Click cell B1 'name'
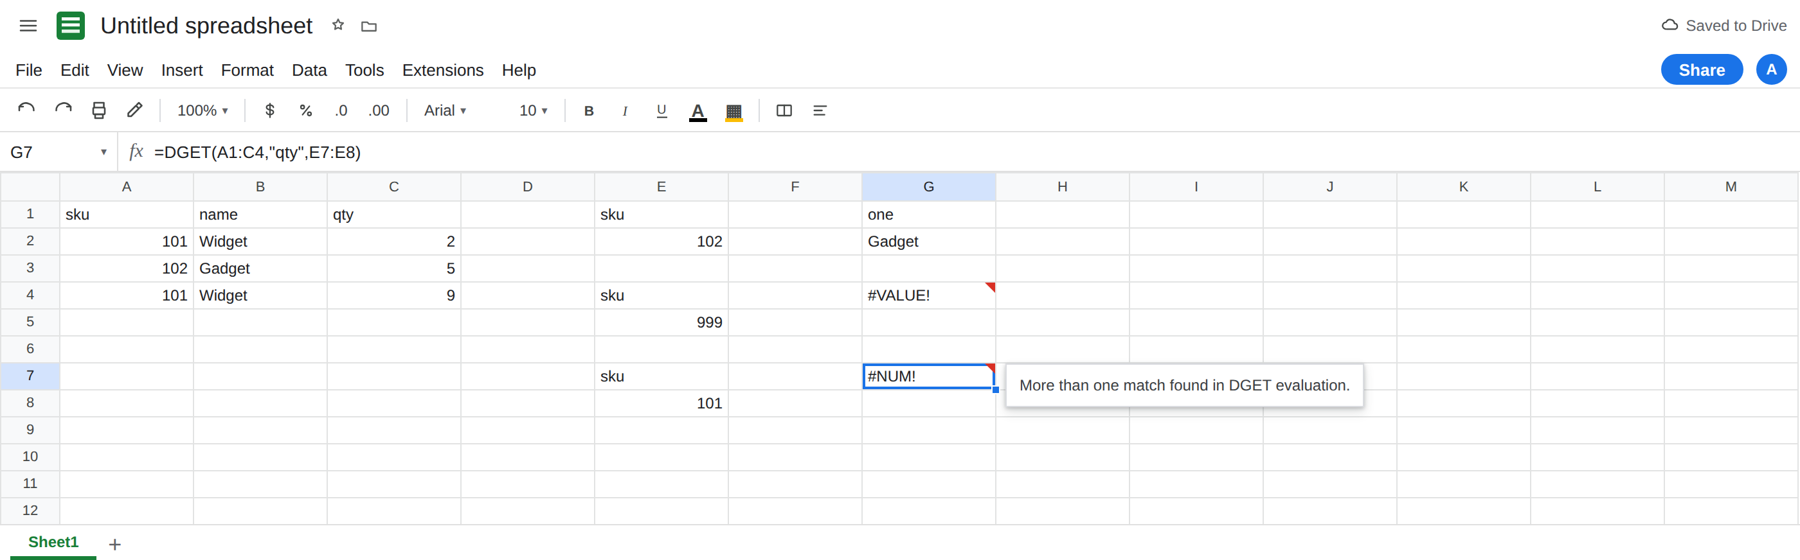The height and width of the screenshot is (560, 1800). [x=260, y=214]
